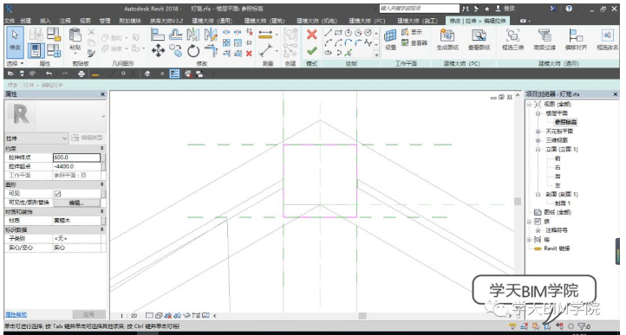
Task: Click the Help question mark icon
Action: point(569,9)
